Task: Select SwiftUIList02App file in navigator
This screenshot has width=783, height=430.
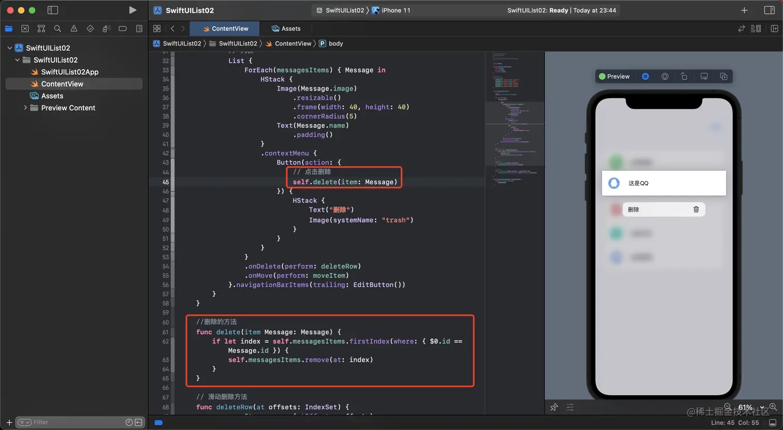Action: (x=69, y=72)
